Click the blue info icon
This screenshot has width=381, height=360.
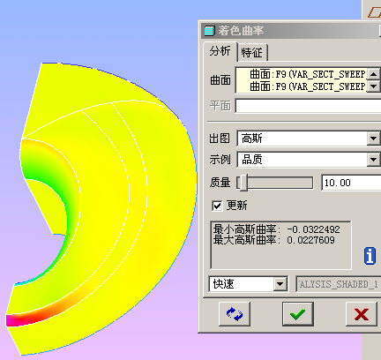370,256
